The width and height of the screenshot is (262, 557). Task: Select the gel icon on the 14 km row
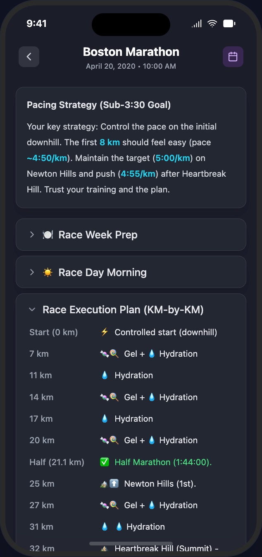tap(106, 397)
